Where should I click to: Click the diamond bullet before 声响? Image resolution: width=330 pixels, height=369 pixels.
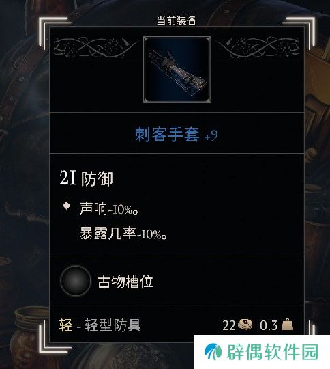click(x=67, y=206)
